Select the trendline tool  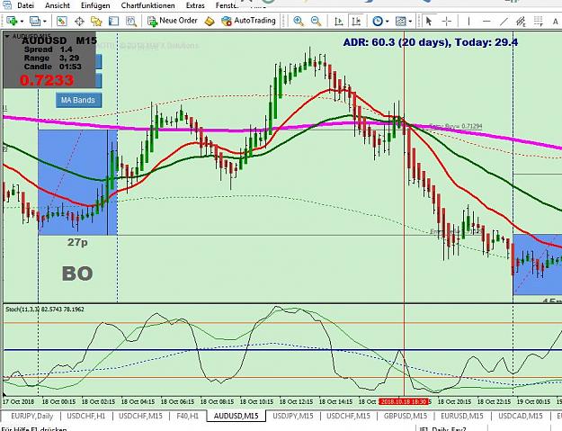(504, 22)
